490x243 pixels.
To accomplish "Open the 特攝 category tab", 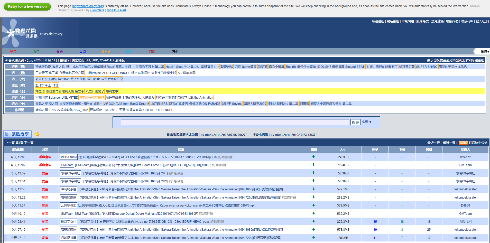I will point(152,52).
